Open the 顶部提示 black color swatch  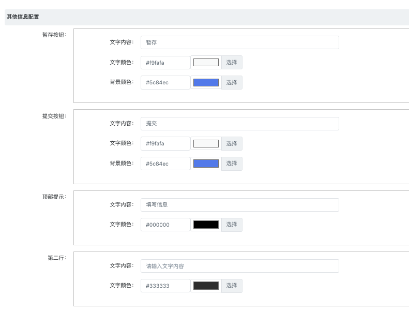pos(206,225)
